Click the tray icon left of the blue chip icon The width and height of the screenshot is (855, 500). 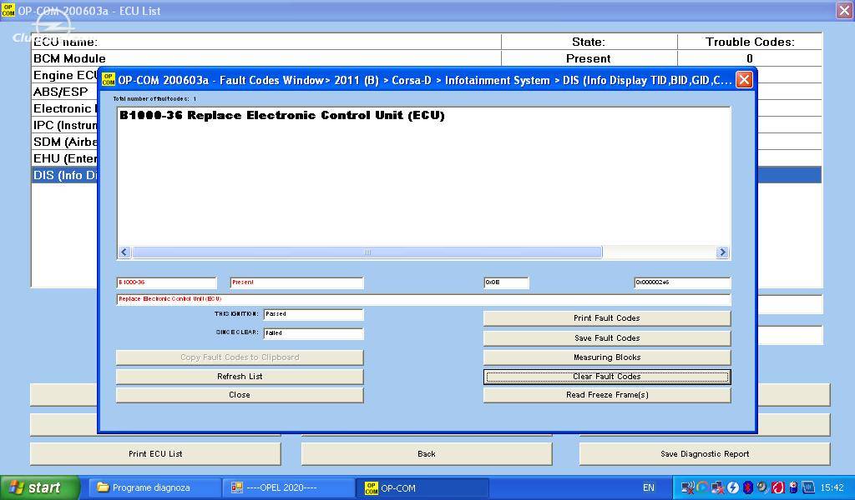click(793, 487)
